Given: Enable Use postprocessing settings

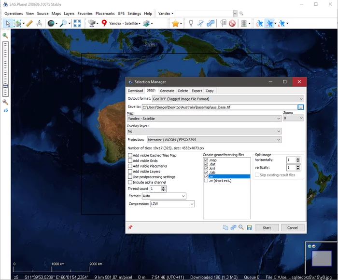Looking at the screenshot, I should click(130, 177).
